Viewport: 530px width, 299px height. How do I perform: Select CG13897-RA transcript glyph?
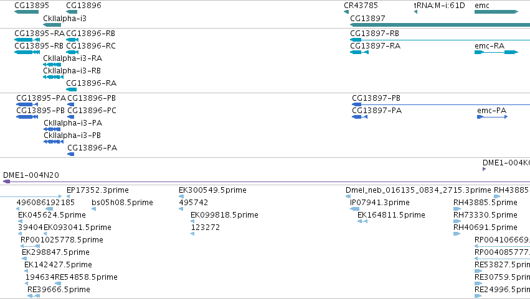tap(359, 52)
